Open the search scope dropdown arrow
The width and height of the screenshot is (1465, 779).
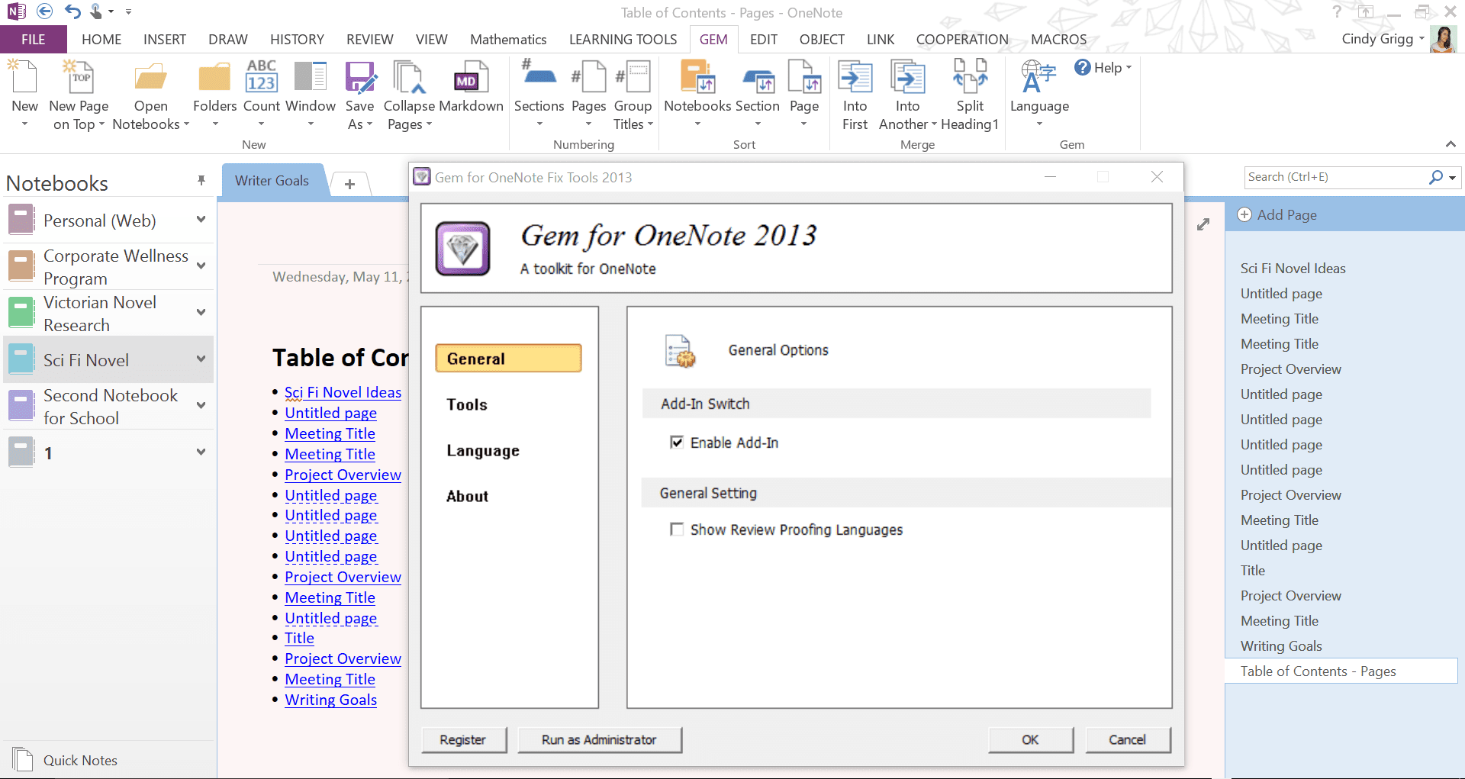[1452, 178]
